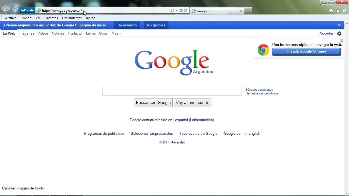Open Libros link
The image size is (349, 196).
91,33
